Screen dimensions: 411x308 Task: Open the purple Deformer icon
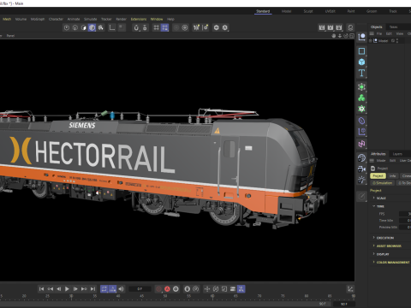(361, 121)
